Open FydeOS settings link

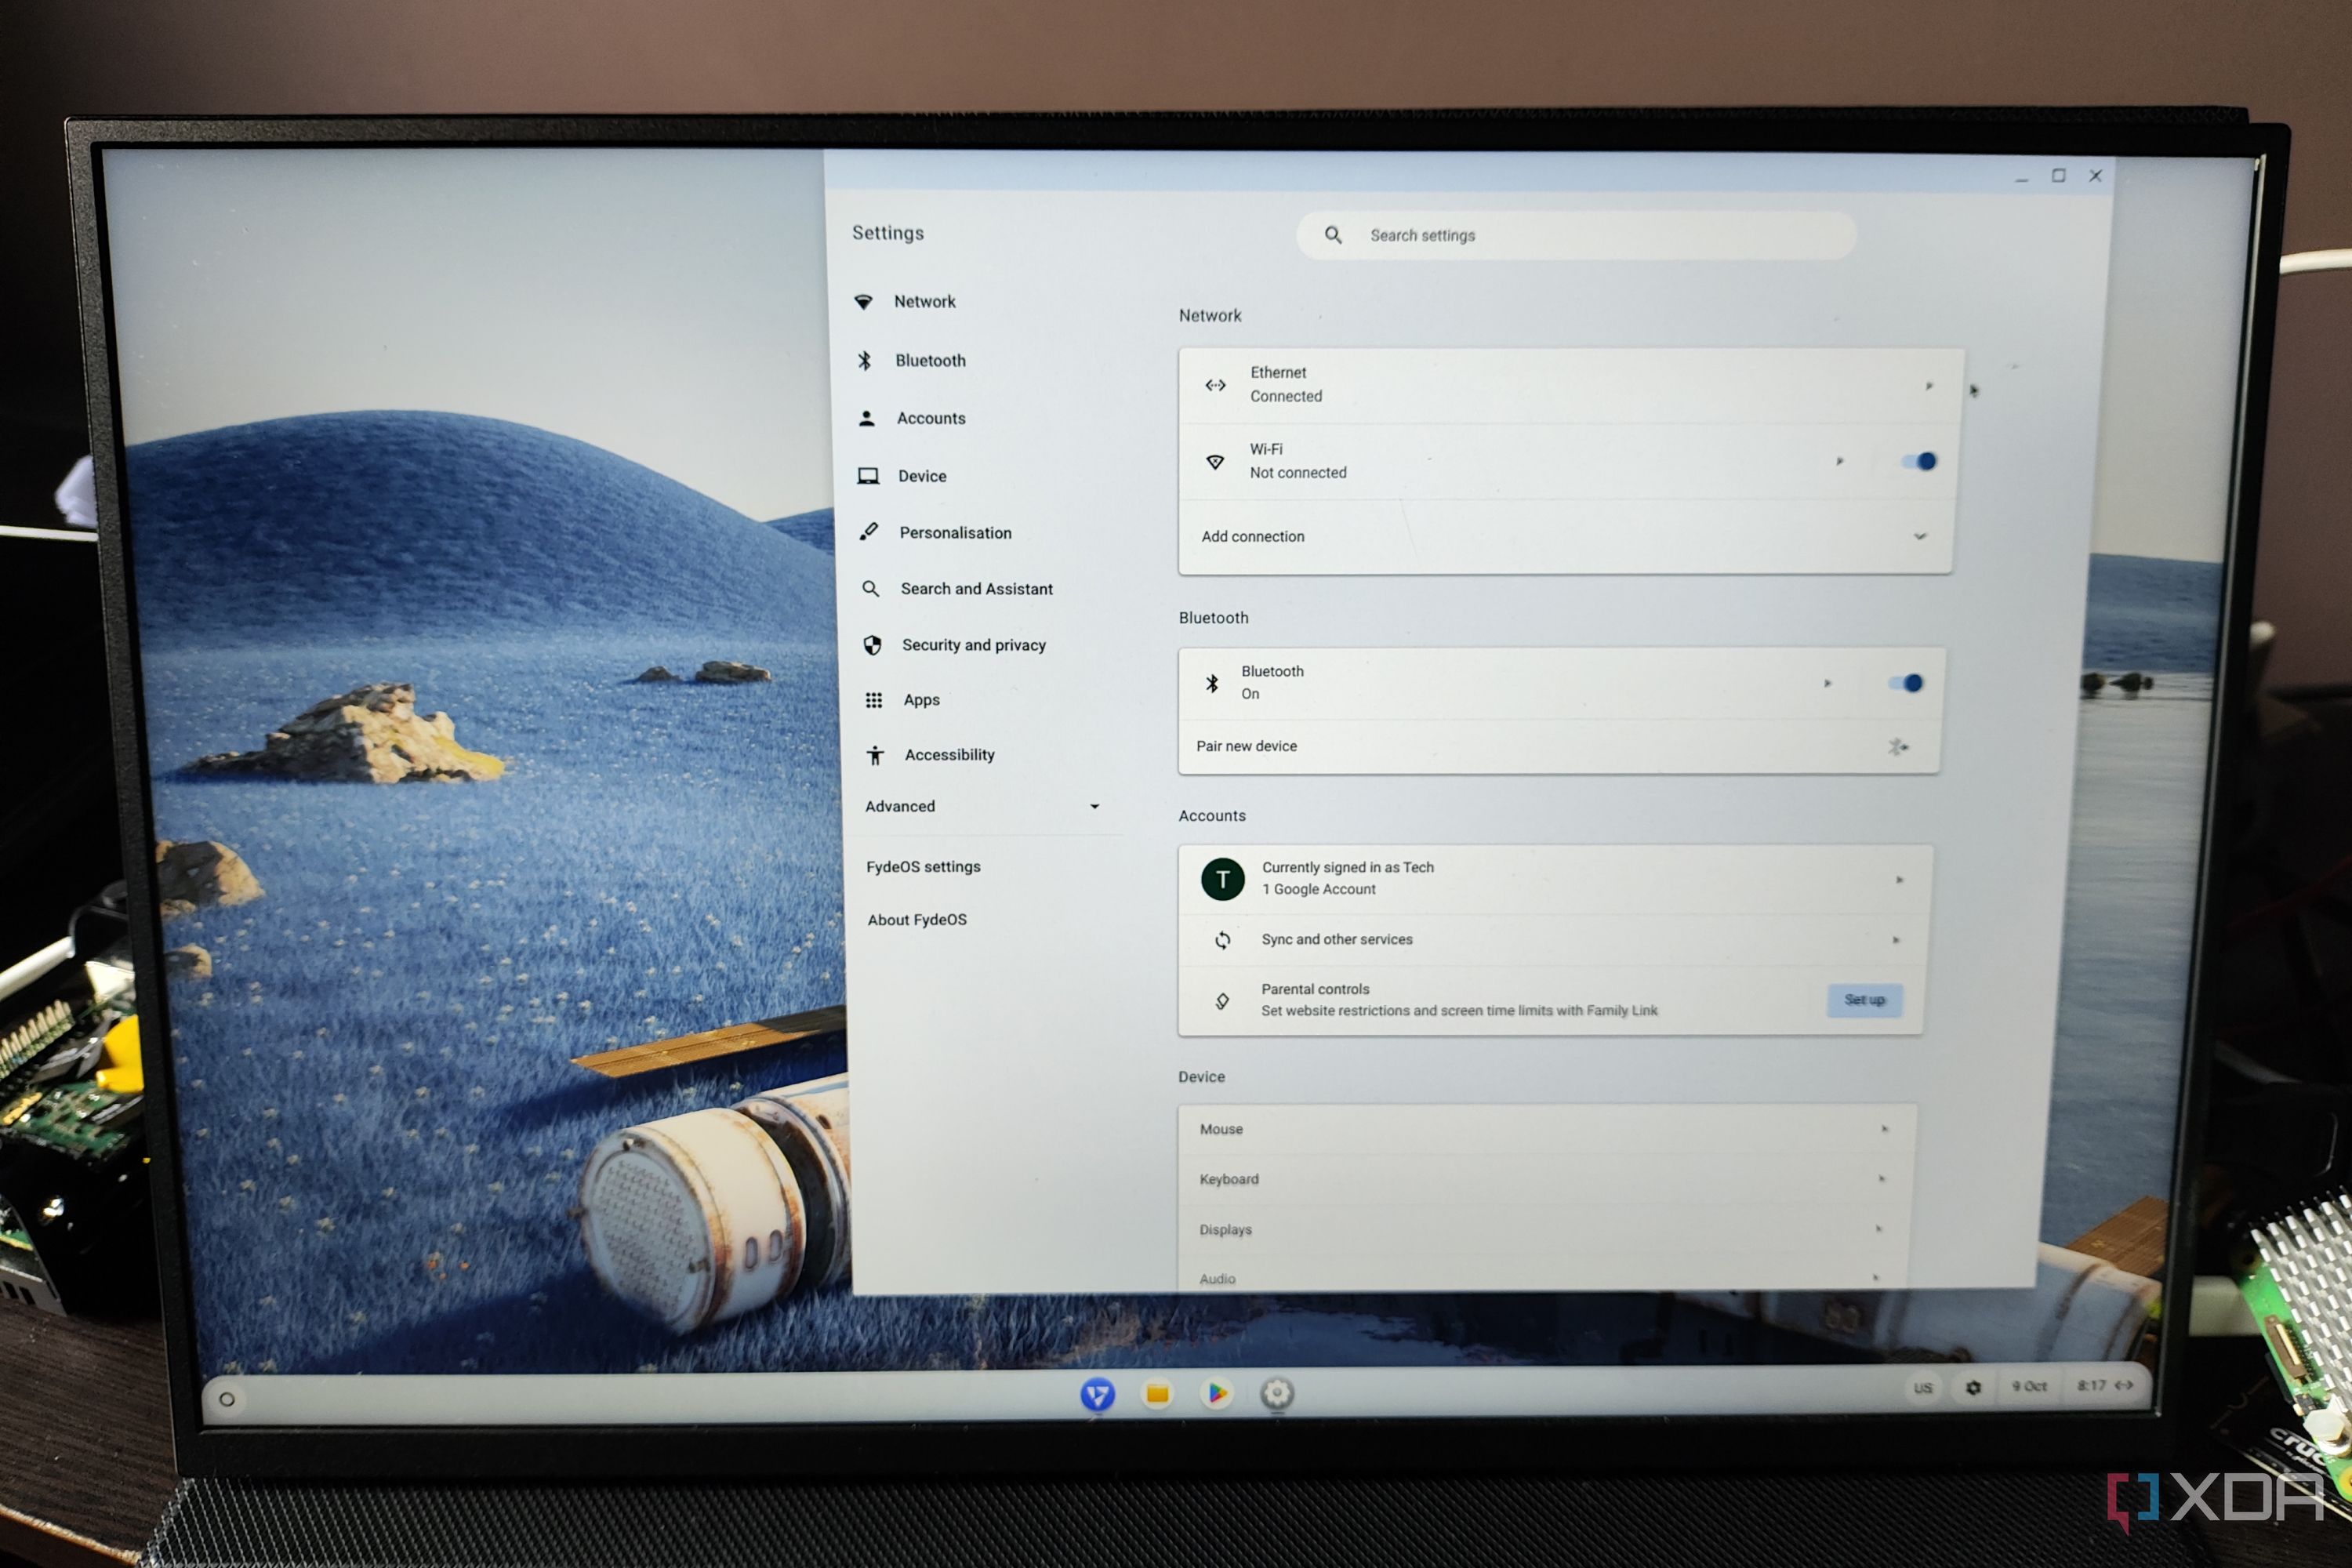[923, 867]
